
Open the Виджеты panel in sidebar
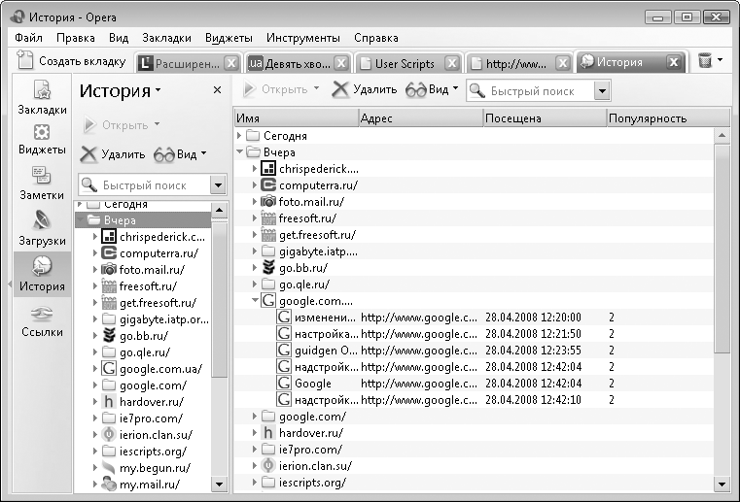tap(42, 140)
